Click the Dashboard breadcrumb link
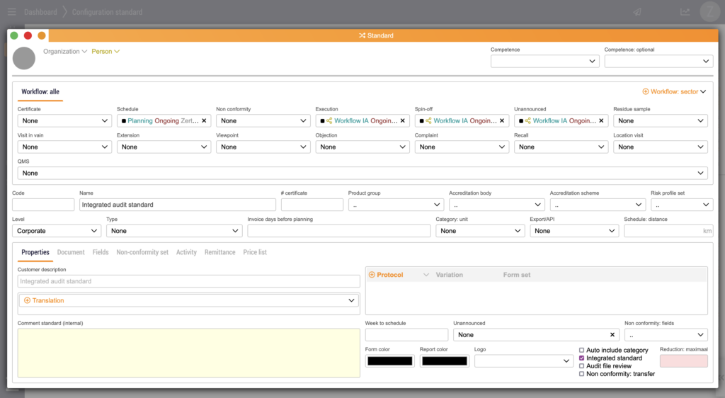This screenshot has height=398, width=725. 40,12
